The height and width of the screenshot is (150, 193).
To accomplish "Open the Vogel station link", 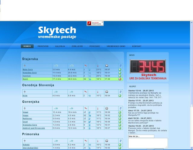I will tap(25, 112).
